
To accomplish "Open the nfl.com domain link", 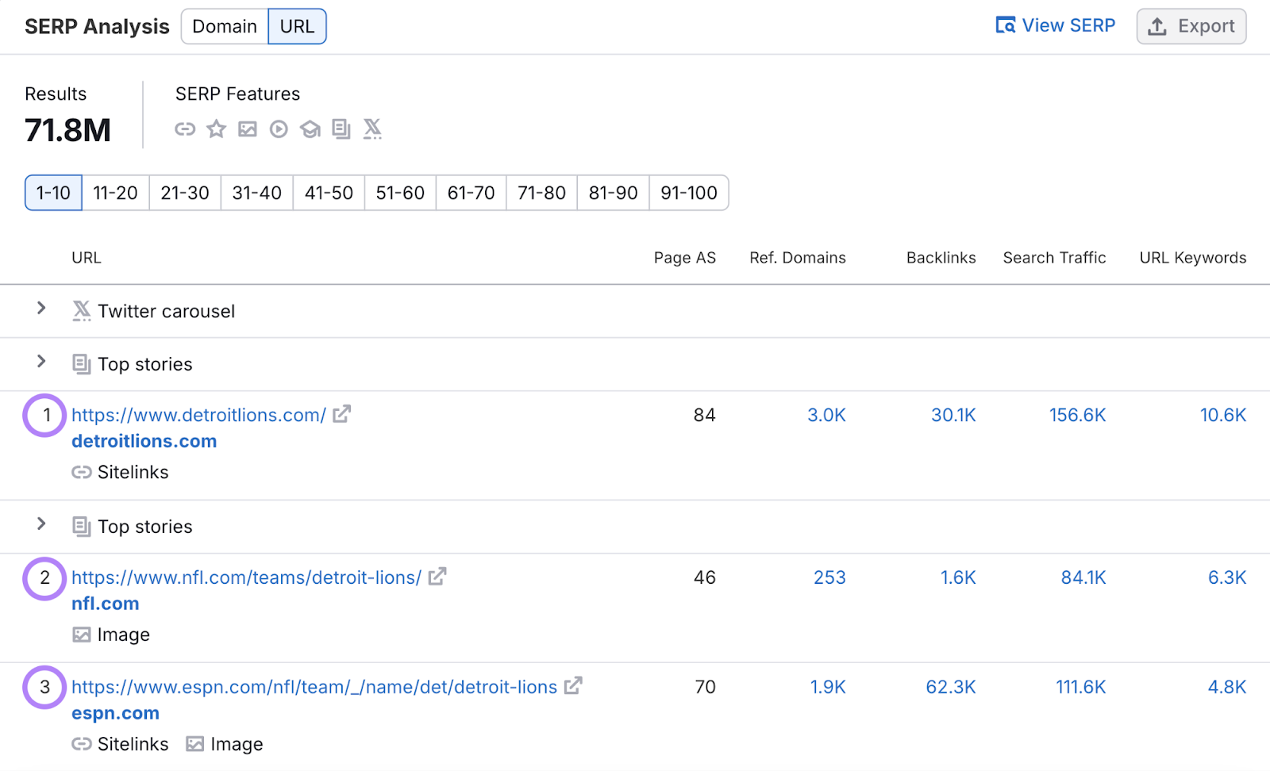I will click(105, 604).
